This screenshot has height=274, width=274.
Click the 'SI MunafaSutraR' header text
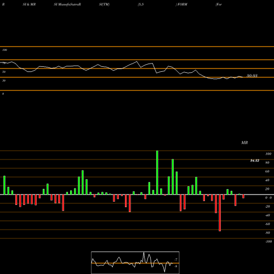(67, 4)
